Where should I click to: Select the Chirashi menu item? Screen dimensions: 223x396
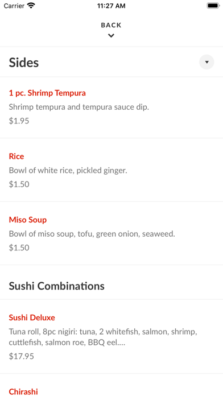coord(23,391)
